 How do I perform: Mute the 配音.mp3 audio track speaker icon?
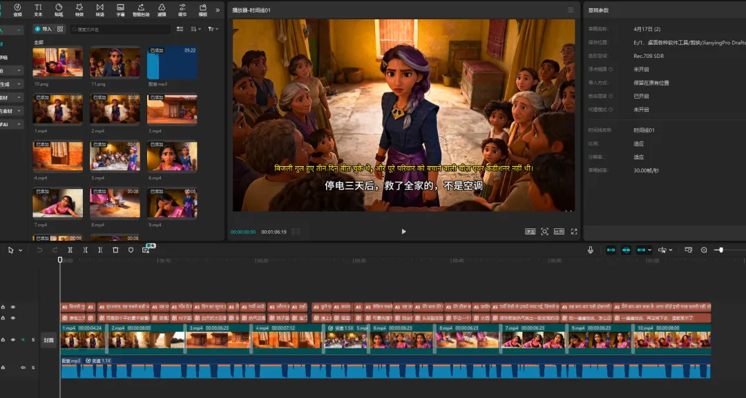coord(22,368)
